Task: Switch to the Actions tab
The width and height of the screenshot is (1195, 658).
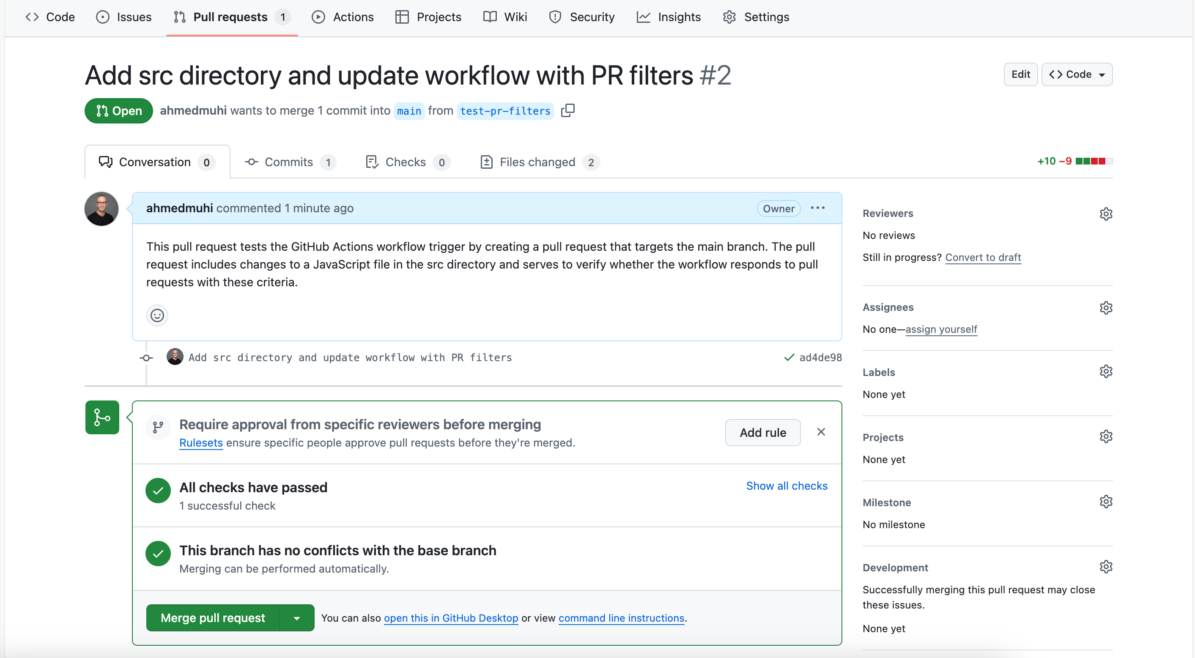Action: 343,17
